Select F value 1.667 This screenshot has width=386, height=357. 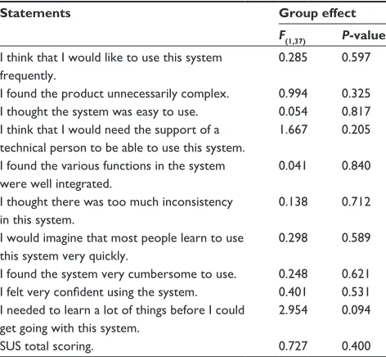(x=293, y=129)
